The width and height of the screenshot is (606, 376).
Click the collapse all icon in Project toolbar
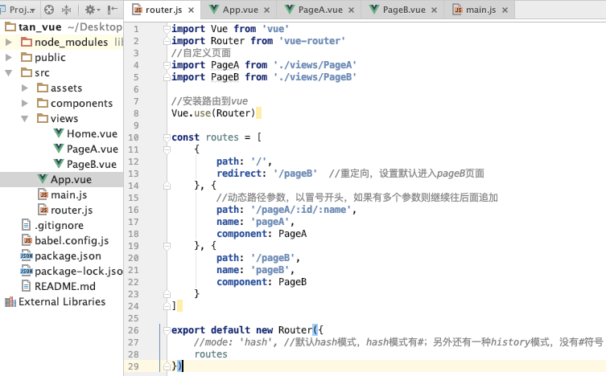pos(67,10)
